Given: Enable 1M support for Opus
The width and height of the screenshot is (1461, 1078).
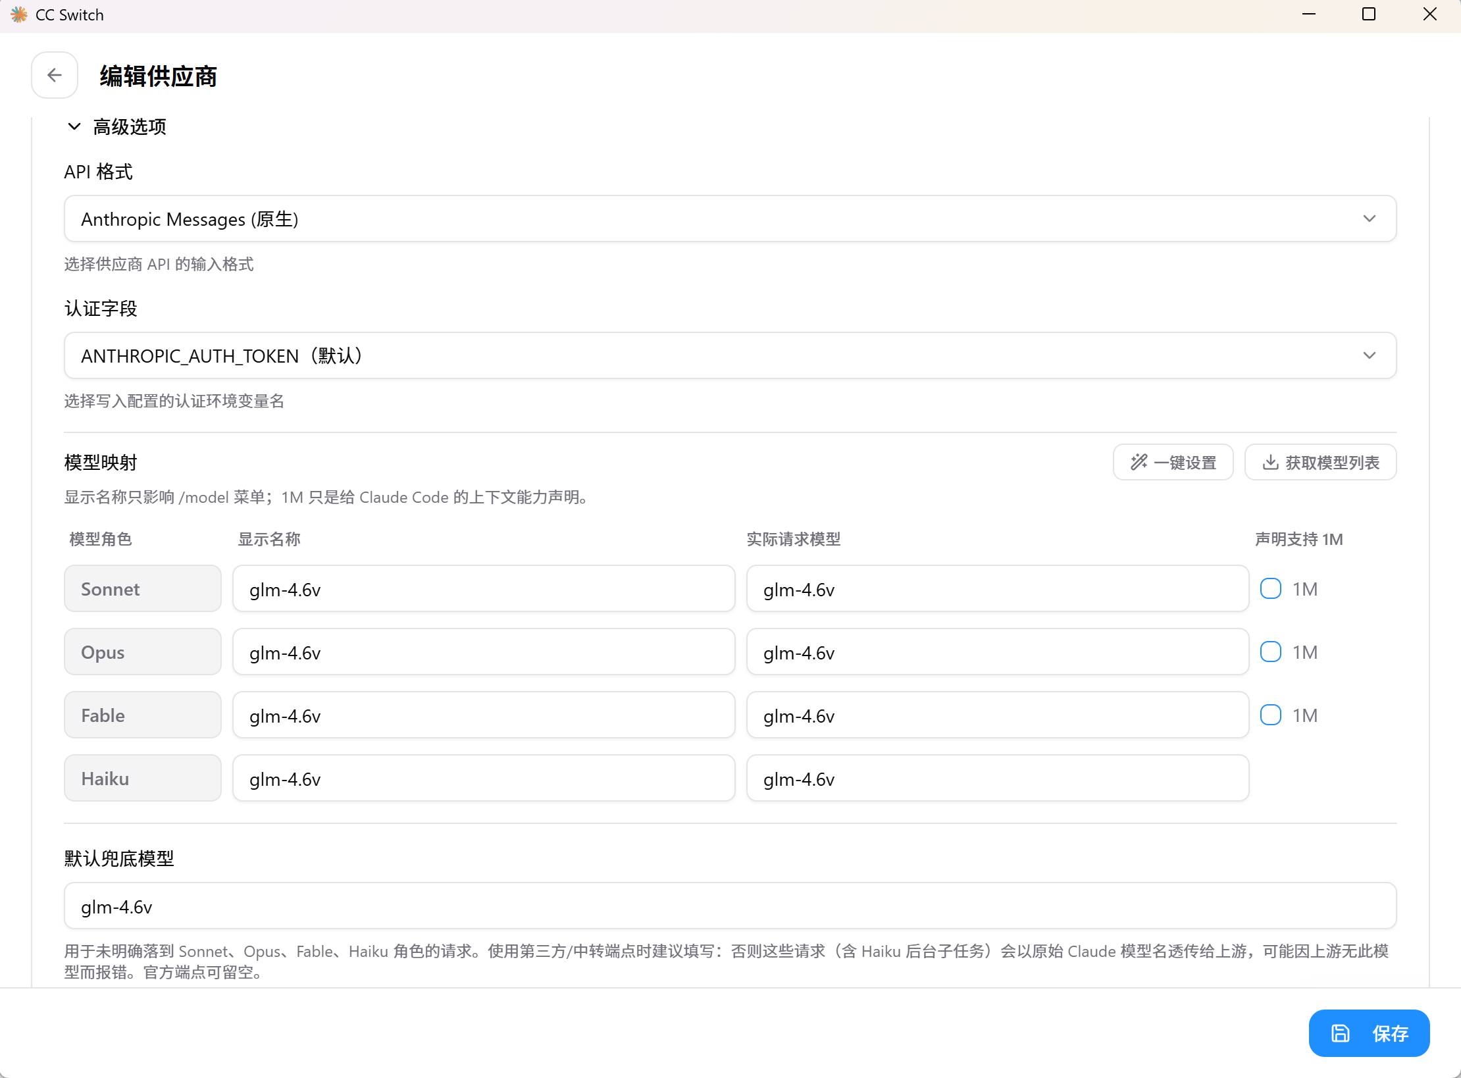Looking at the screenshot, I should pyautogui.click(x=1271, y=652).
